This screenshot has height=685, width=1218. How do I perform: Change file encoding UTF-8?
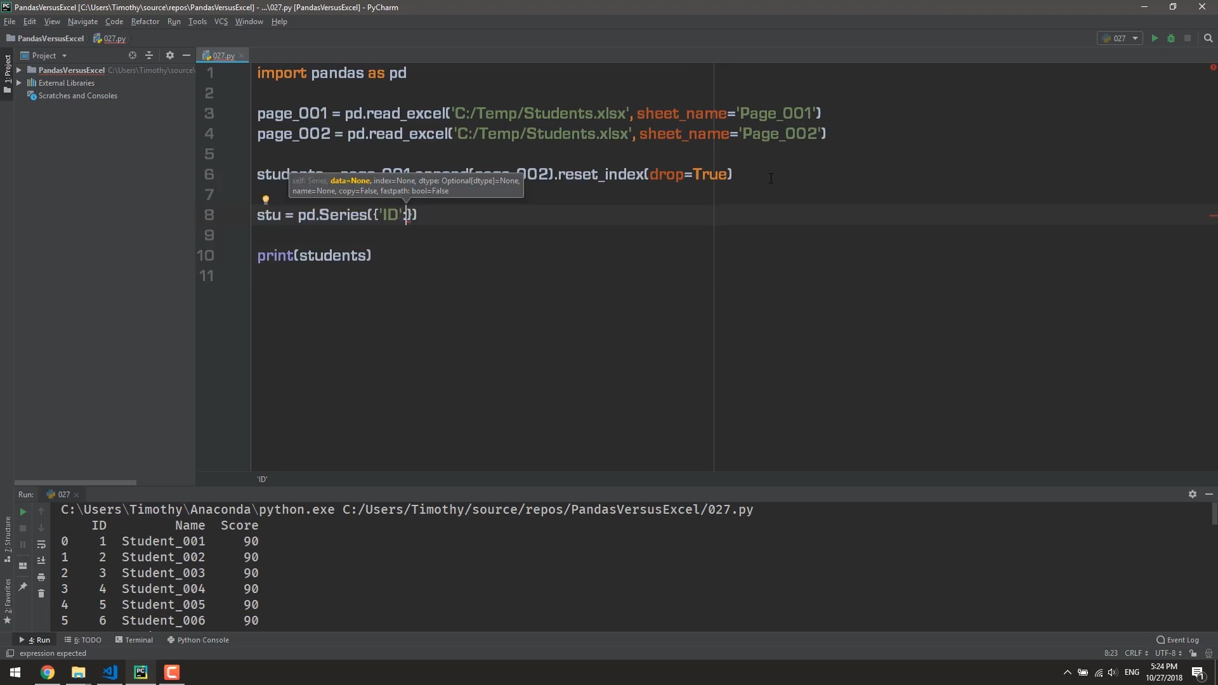click(1168, 653)
